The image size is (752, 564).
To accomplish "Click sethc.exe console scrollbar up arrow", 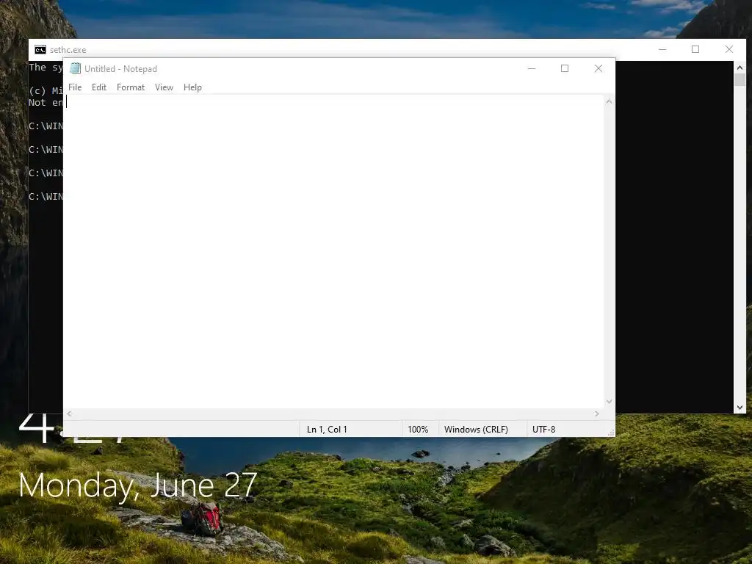I will [x=740, y=68].
